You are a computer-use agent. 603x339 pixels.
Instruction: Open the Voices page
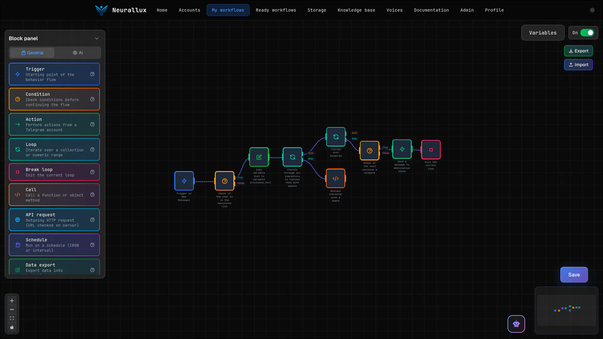click(x=394, y=10)
